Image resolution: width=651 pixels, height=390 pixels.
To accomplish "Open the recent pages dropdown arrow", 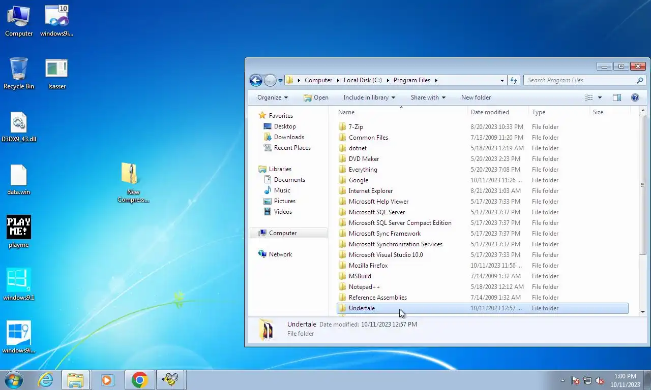I will coord(280,81).
